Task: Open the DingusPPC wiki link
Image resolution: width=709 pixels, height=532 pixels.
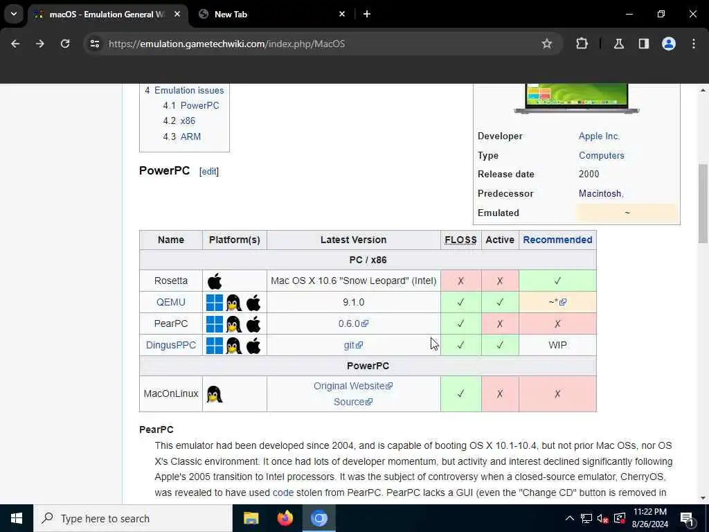Action: 171,345
